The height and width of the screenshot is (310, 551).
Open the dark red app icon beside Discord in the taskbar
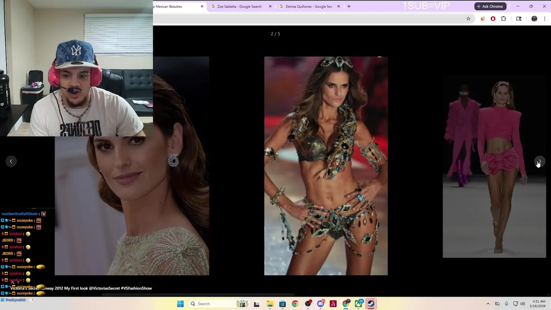click(333, 304)
